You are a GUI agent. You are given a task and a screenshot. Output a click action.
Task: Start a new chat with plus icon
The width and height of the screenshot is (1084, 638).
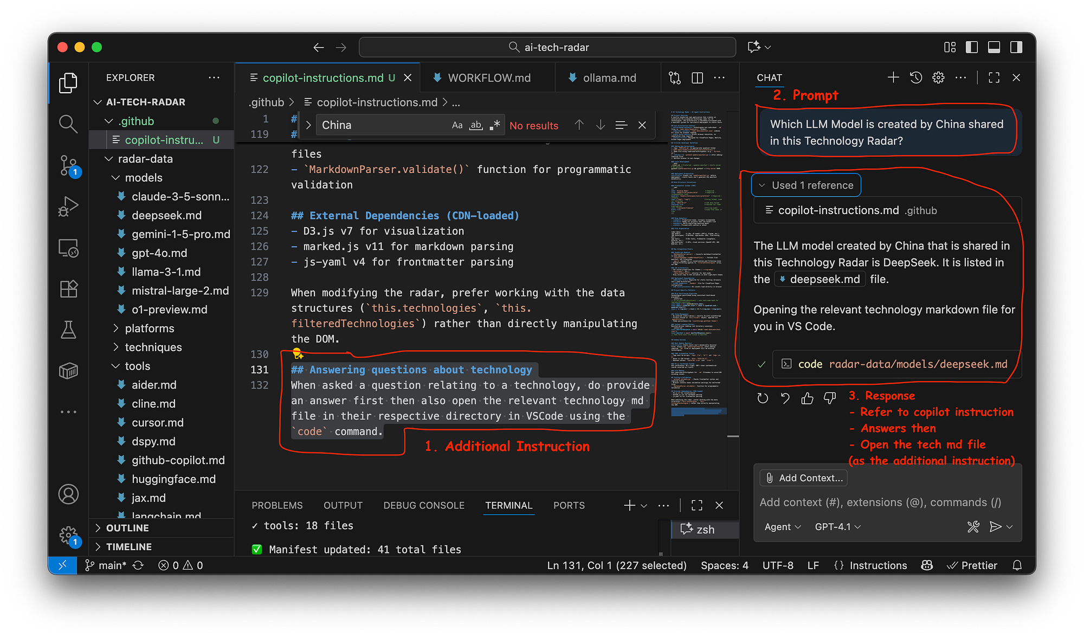coord(893,78)
